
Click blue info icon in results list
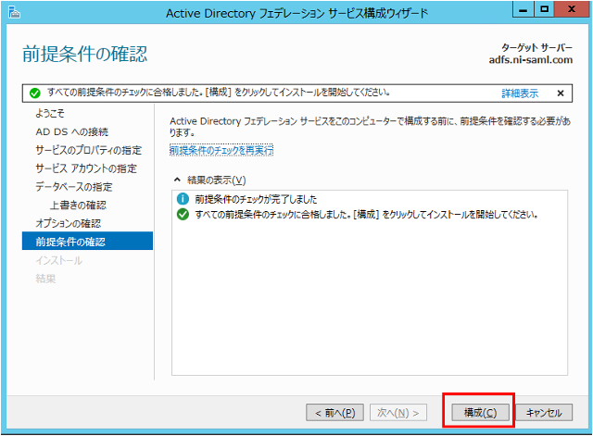point(183,199)
